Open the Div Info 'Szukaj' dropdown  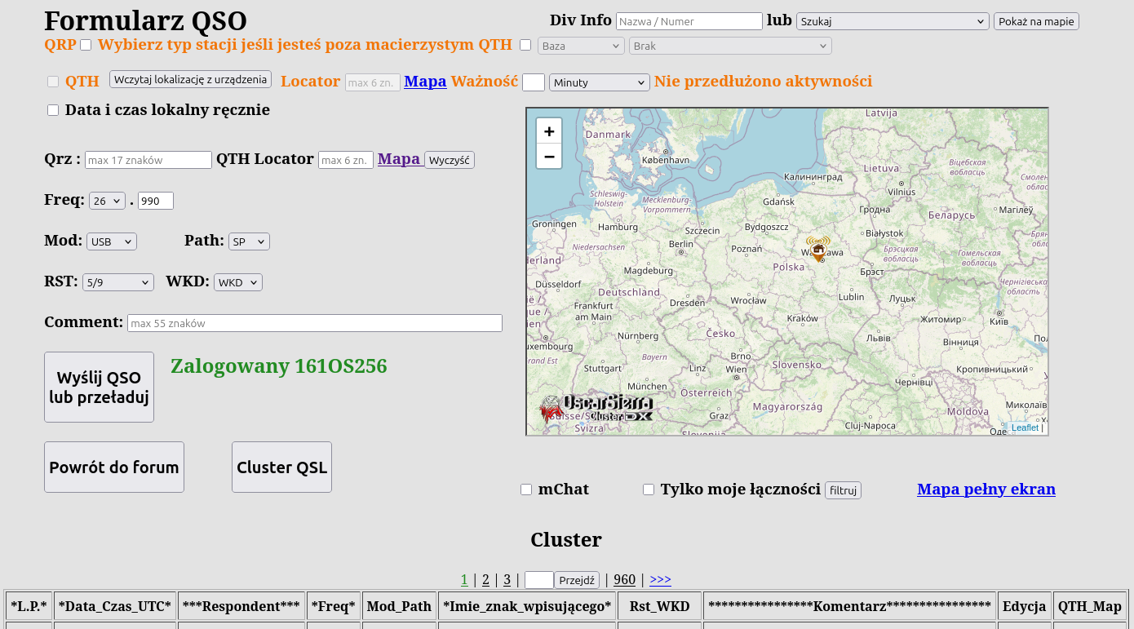pyautogui.click(x=893, y=21)
